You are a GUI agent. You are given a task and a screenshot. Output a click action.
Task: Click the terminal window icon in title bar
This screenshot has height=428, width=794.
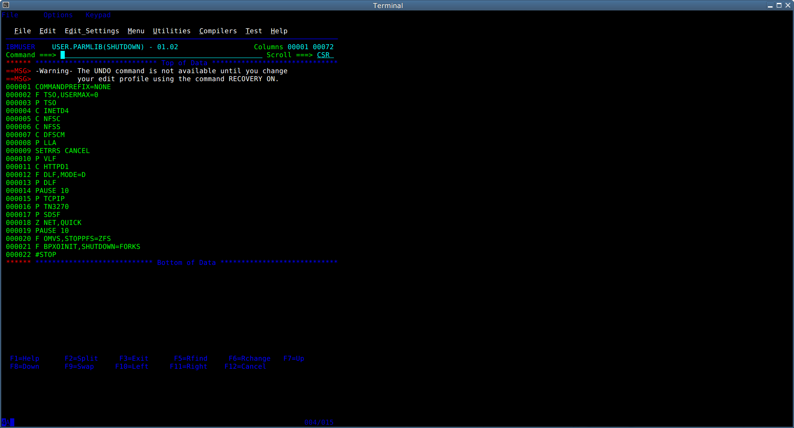[6, 5]
